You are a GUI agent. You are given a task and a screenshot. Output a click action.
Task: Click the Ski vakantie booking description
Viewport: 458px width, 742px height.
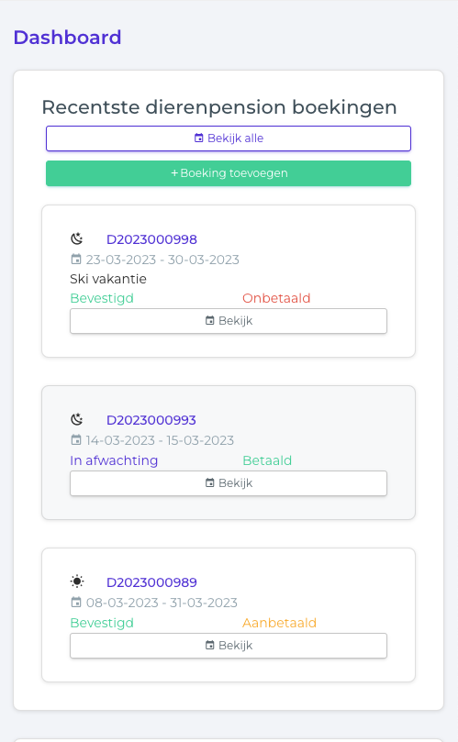[108, 279]
